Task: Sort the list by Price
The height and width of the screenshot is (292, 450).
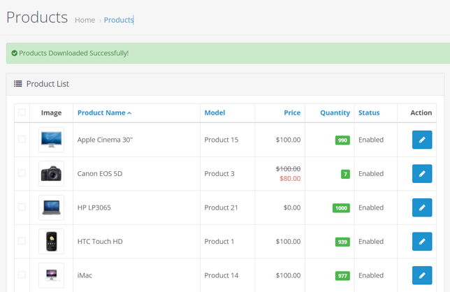Action: point(292,112)
